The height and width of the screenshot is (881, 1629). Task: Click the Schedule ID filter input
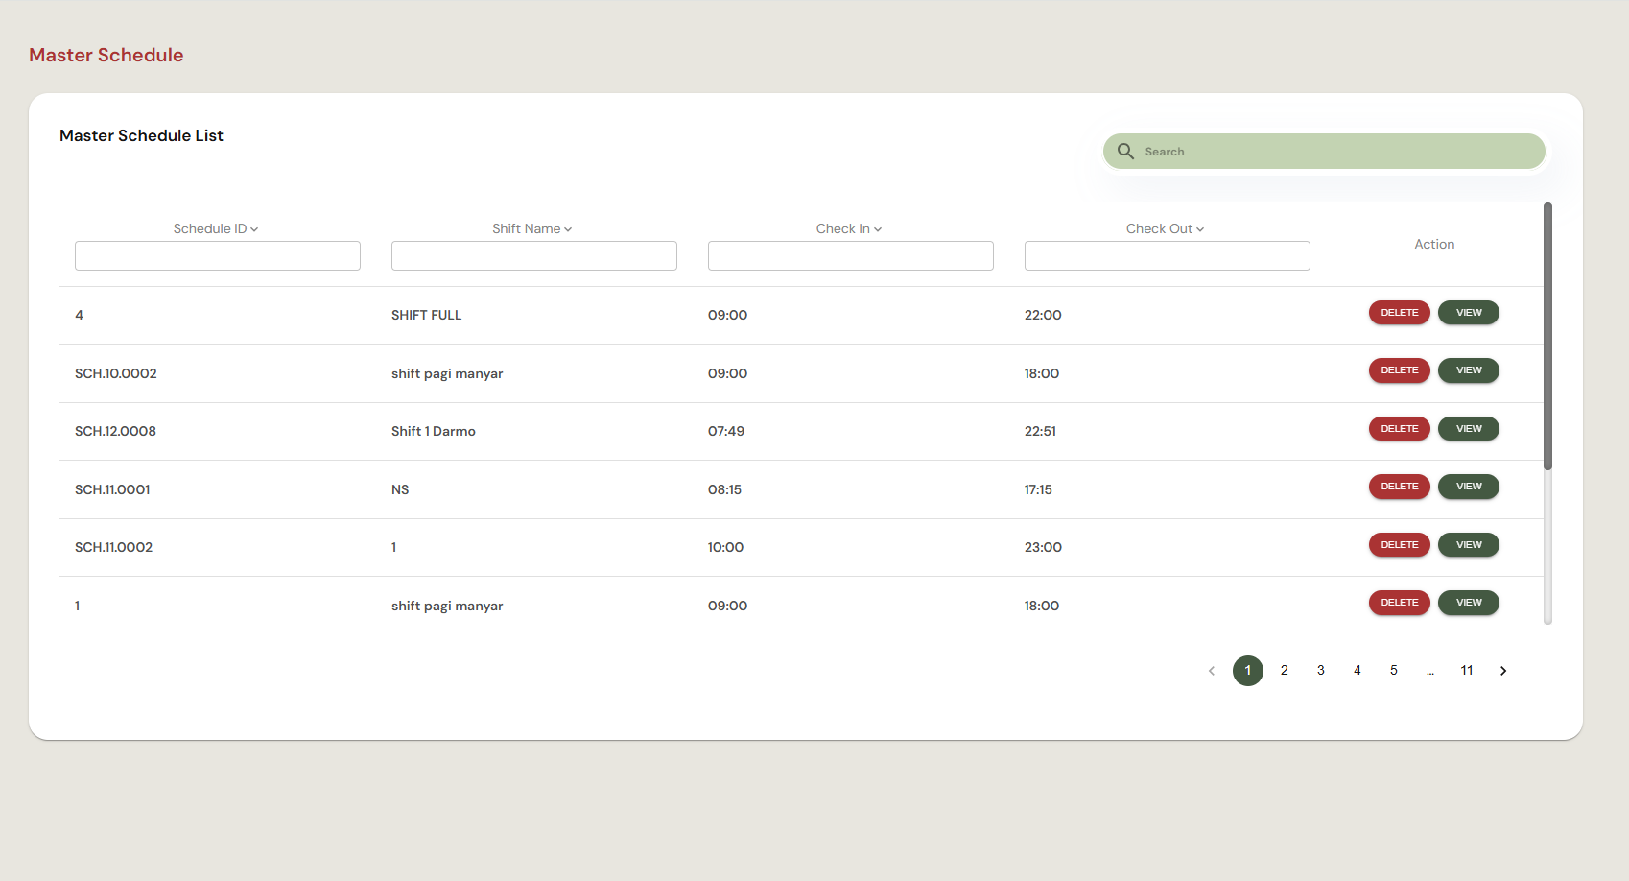click(x=218, y=256)
